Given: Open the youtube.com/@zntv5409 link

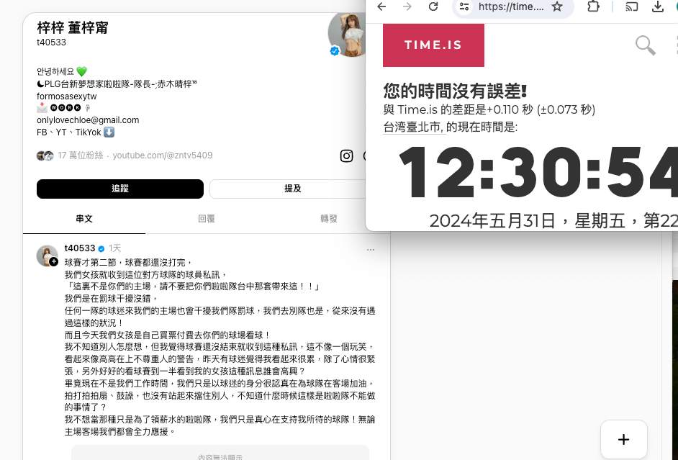Looking at the screenshot, I should pos(162,155).
